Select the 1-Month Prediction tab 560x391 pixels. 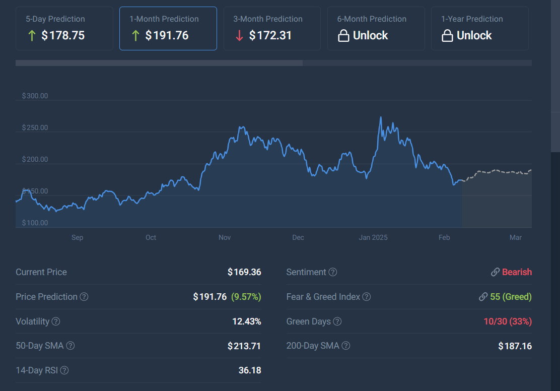click(x=168, y=29)
